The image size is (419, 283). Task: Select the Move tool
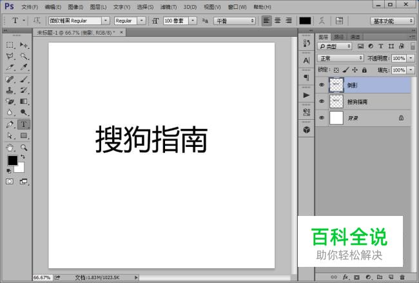24,45
